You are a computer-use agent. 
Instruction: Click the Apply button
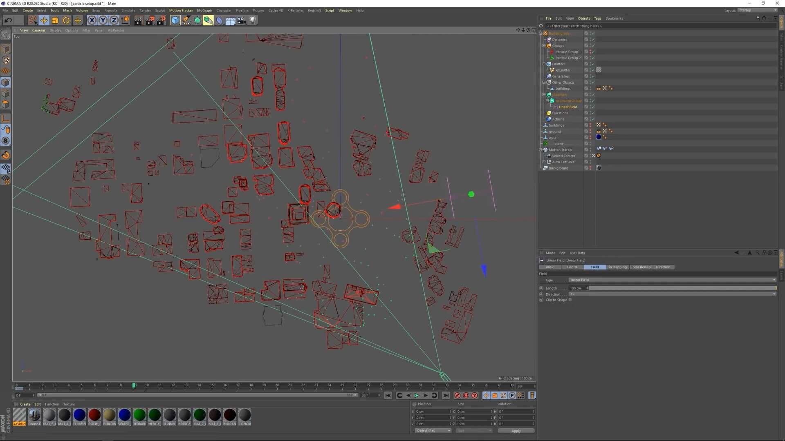pos(516,431)
